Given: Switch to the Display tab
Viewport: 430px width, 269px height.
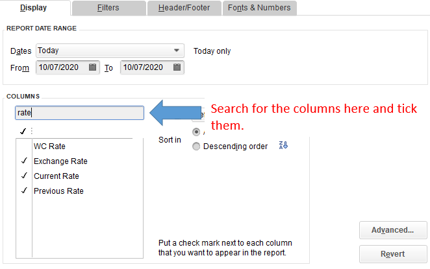Looking at the screenshot, I should tap(34, 8).
